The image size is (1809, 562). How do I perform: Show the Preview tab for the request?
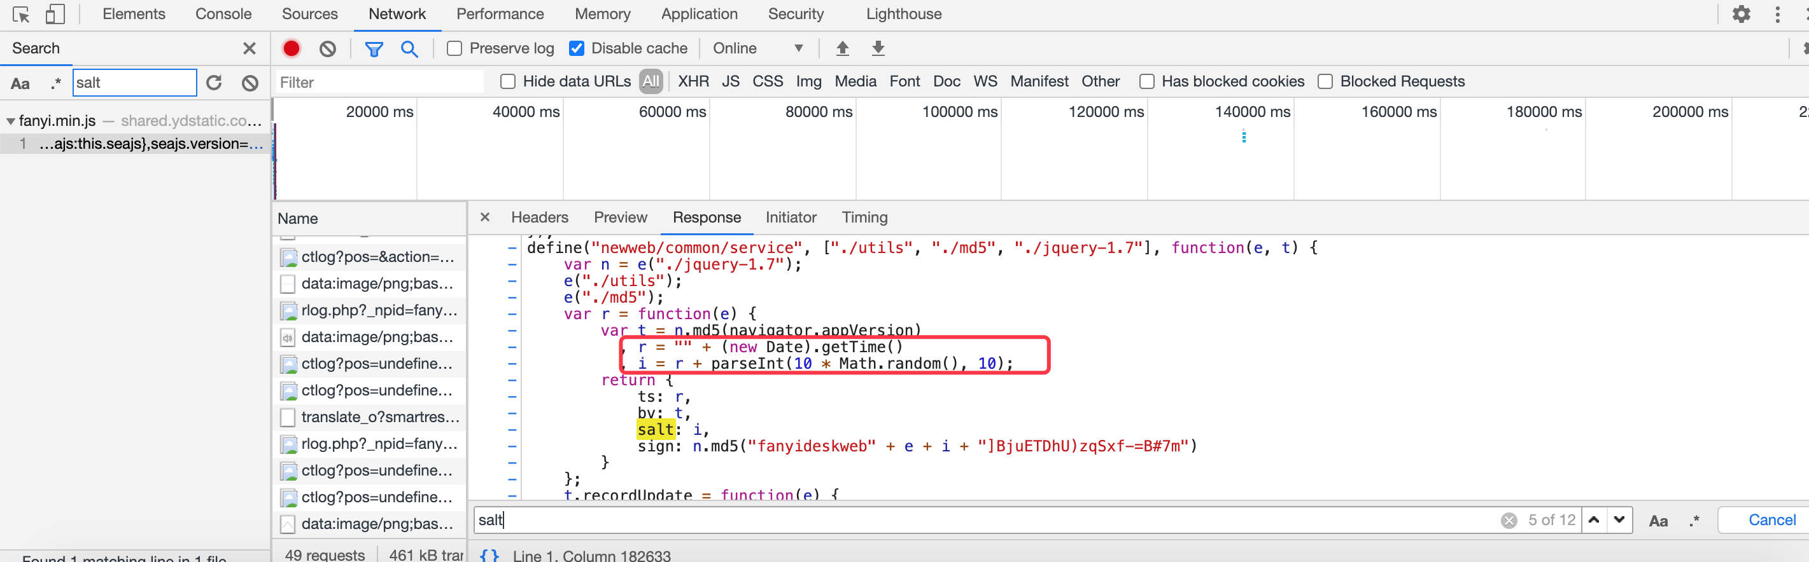pyautogui.click(x=620, y=217)
